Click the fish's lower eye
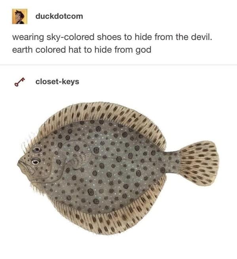Viewport: 237px width, 259px height. (x=36, y=162)
